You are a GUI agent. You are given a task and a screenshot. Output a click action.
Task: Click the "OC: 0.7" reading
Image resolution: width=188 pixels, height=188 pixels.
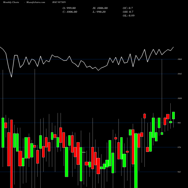coord(128,8)
